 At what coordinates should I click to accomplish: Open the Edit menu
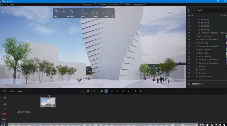click(x=6, y=4)
